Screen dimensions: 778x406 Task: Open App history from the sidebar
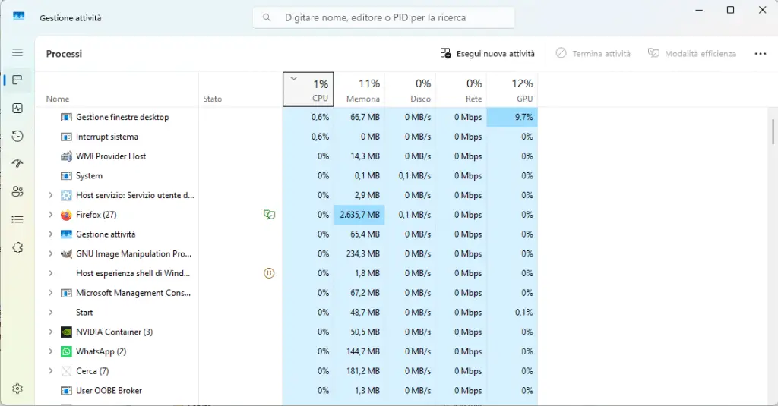17,136
